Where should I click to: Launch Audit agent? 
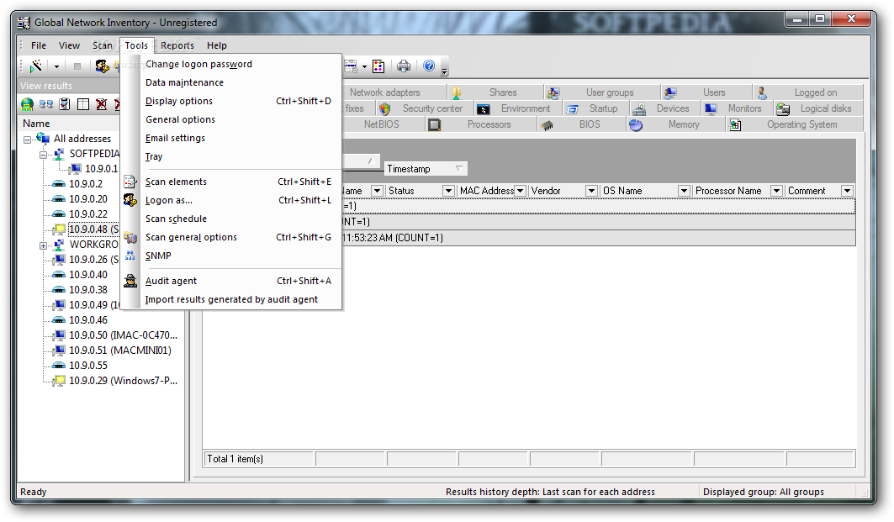(231, 281)
